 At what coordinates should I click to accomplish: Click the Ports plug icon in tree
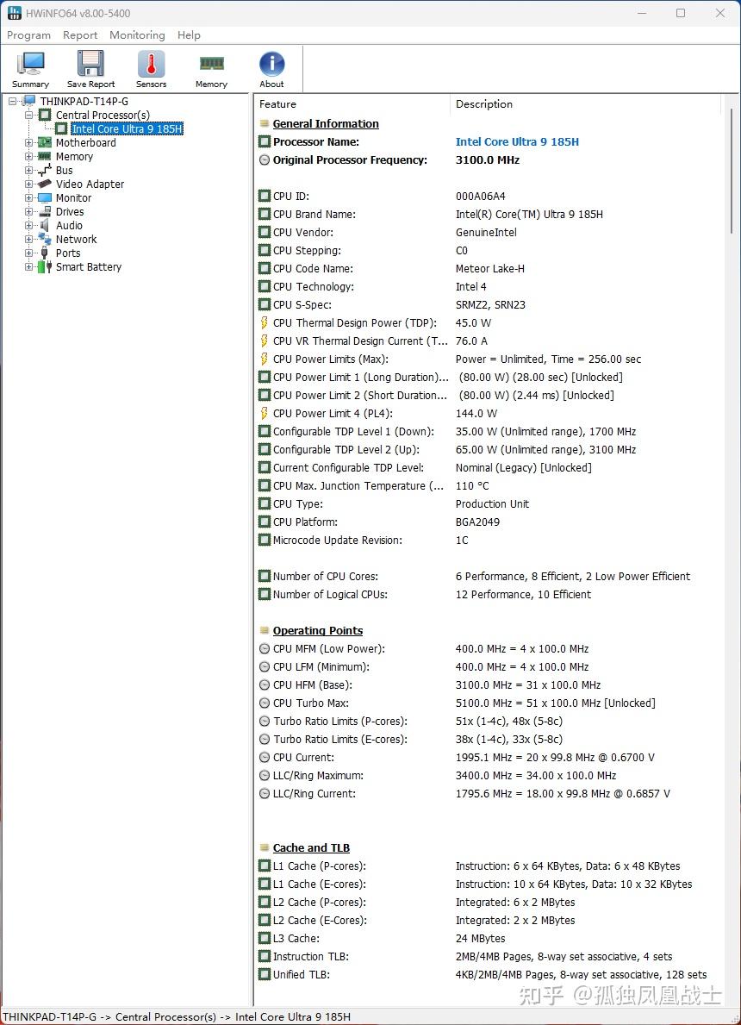(45, 253)
